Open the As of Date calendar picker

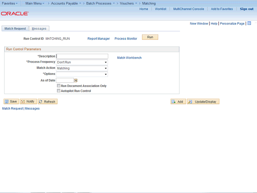point(76,80)
